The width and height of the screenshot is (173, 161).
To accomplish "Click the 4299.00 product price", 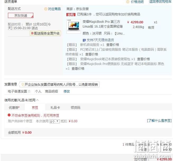I will [135, 22].
